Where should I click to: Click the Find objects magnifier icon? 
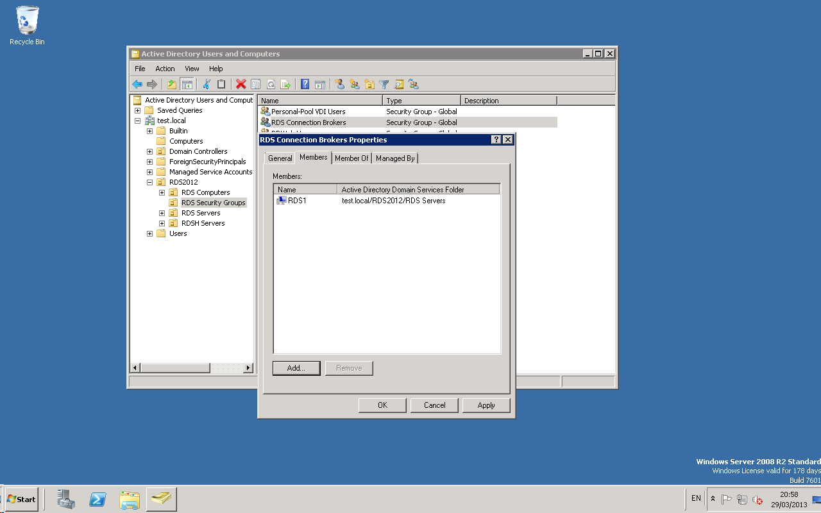point(399,84)
